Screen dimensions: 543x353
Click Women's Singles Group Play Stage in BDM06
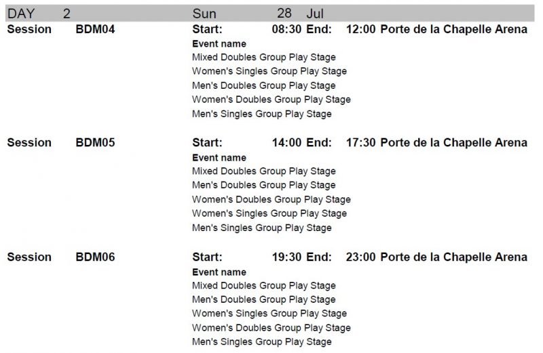[269, 314]
